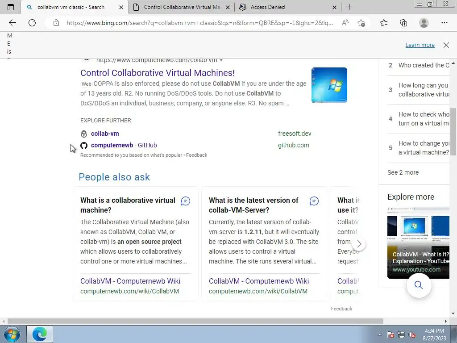Click computernewb.com/wiki/CollabVM URL in first card
The width and height of the screenshot is (457, 343).
[x=130, y=291]
